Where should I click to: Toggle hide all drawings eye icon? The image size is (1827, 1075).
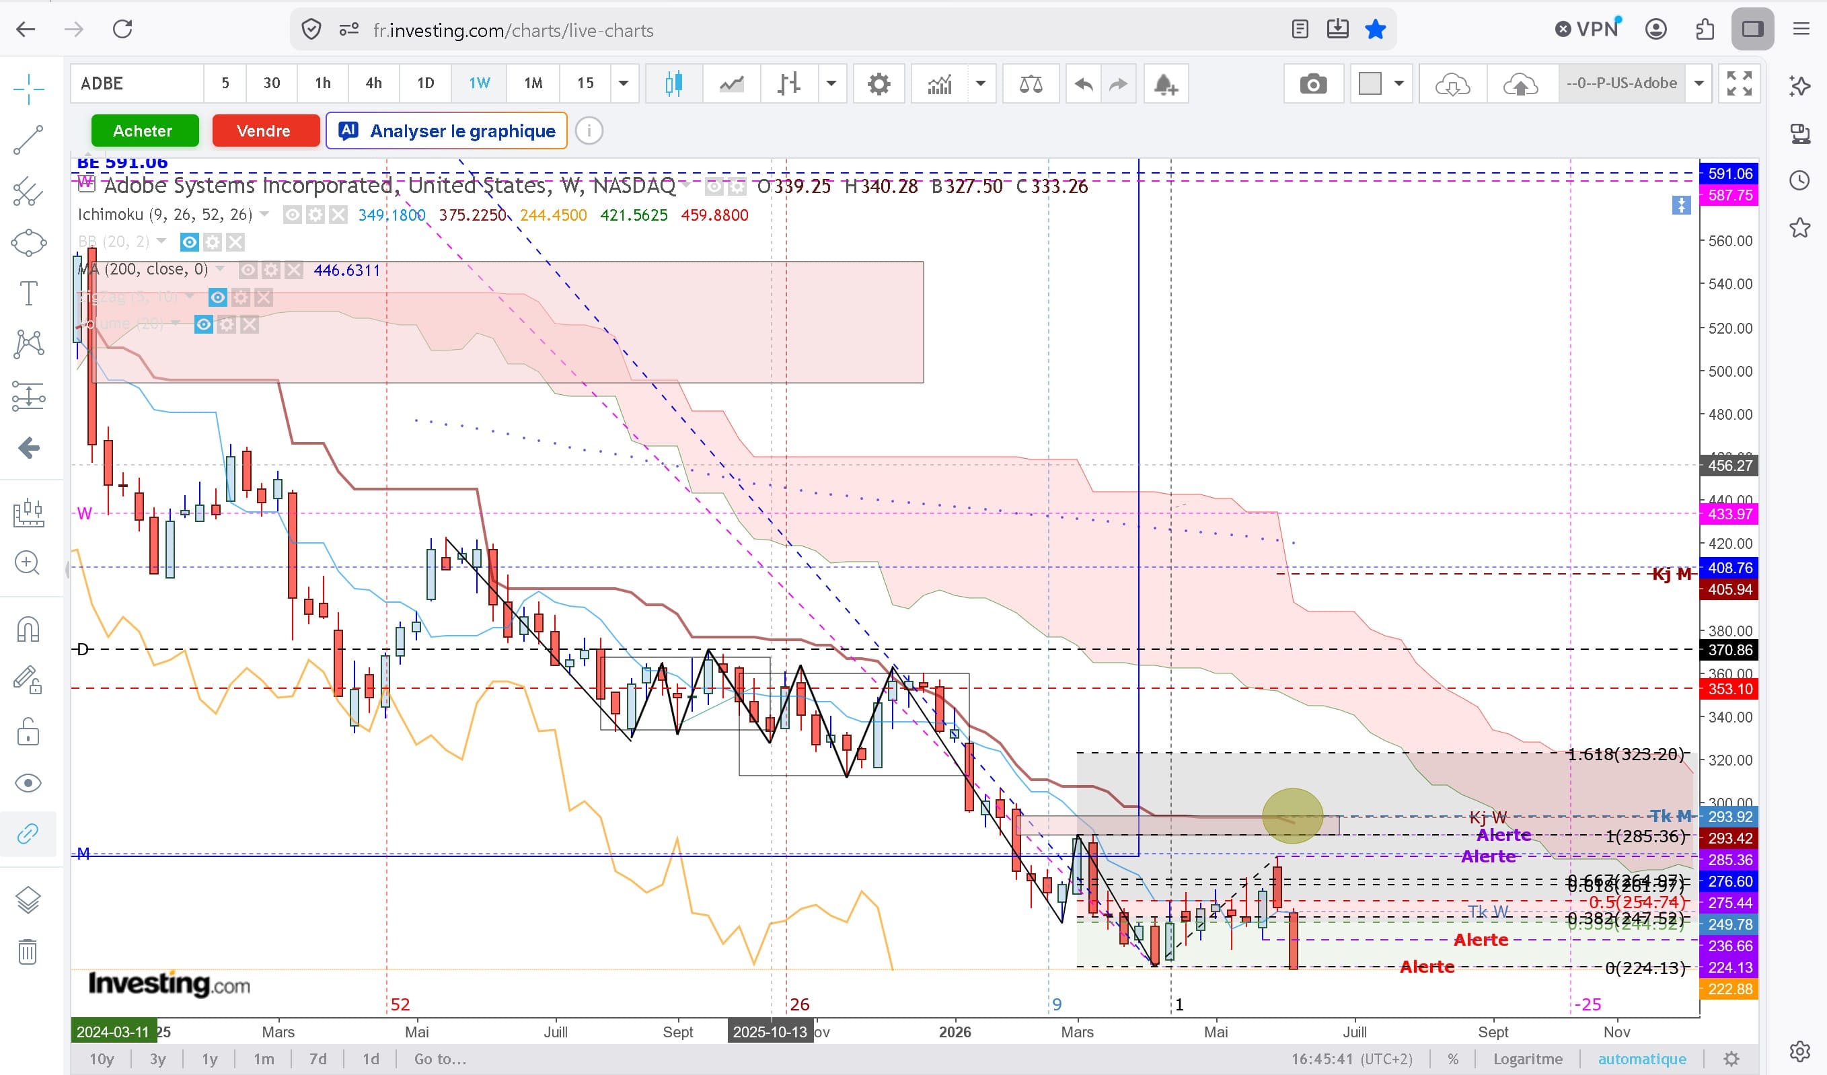[28, 783]
